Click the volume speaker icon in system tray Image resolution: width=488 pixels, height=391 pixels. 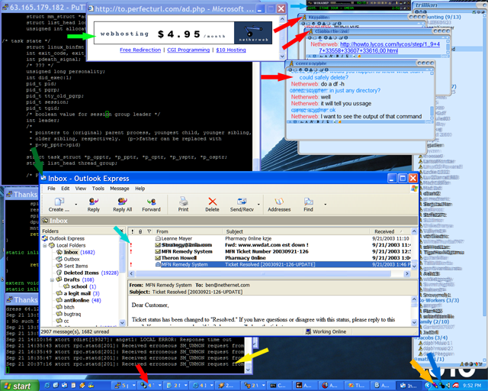click(449, 386)
